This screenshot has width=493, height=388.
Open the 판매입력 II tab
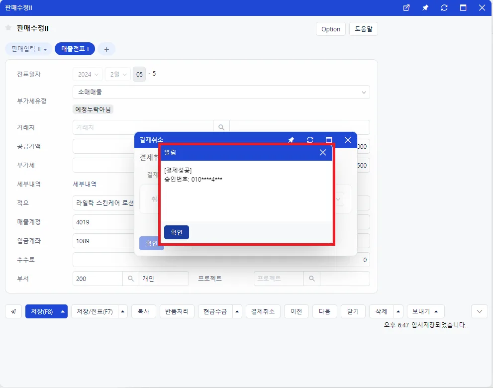29,49
